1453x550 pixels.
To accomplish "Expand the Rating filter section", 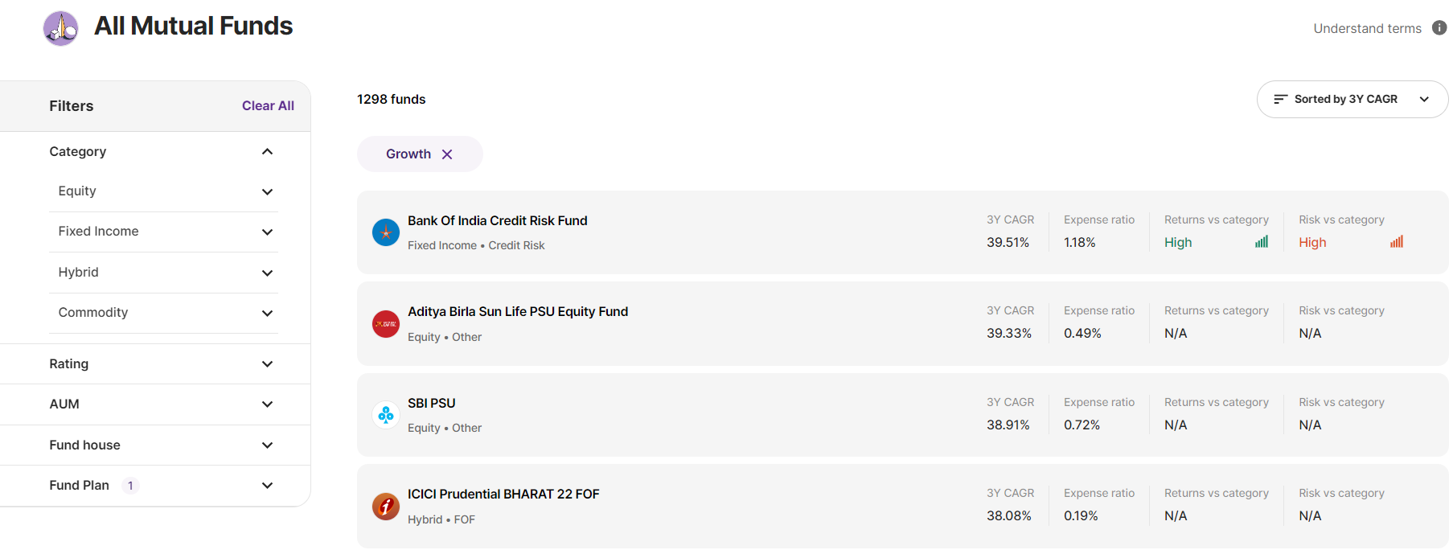I will click(x=267, y=364).
